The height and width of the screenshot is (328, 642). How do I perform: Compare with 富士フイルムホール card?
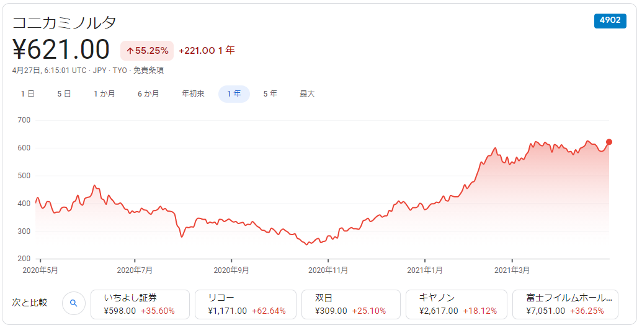[566, 304]
